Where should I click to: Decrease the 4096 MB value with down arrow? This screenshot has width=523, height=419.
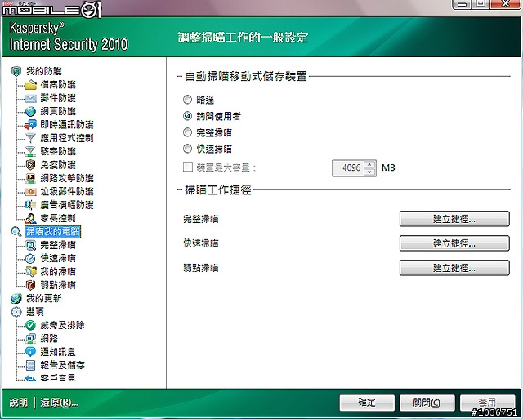369,172
